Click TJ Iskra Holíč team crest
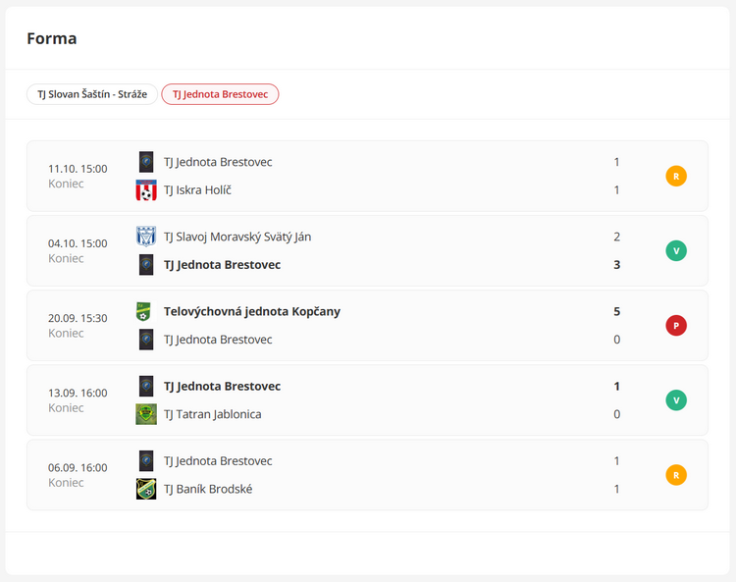 (146, 190)
